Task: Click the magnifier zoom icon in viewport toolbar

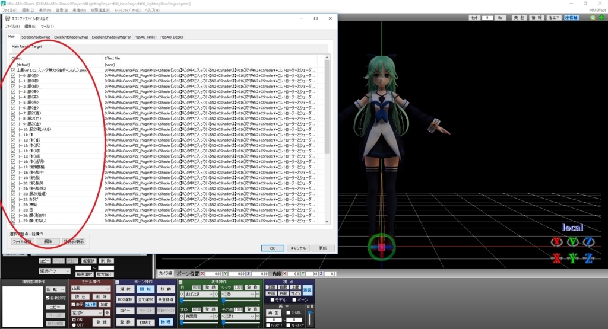Action: pos(593,18)
